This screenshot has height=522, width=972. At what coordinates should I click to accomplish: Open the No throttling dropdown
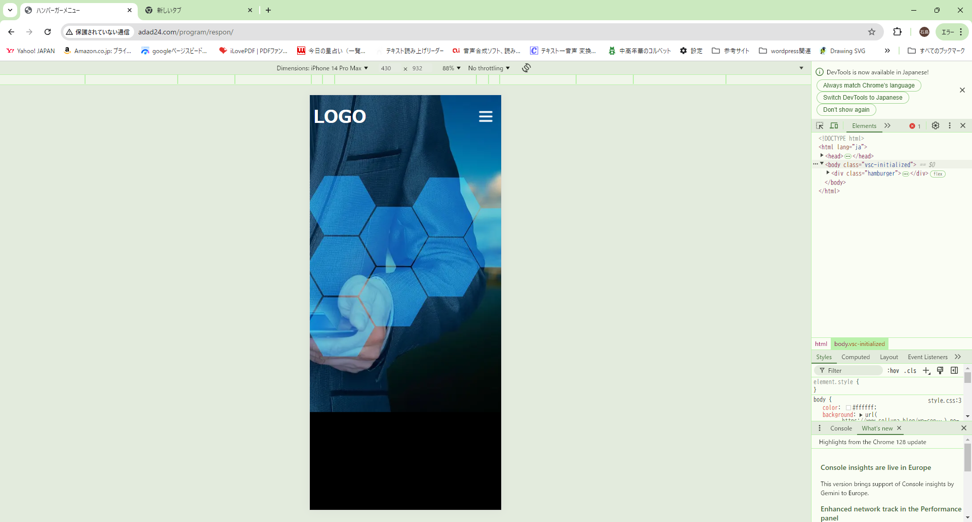[x=489, y=68]
